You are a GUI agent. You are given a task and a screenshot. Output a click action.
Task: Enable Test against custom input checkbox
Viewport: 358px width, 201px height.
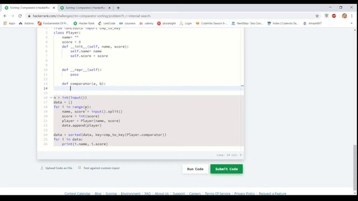(79, 167)
